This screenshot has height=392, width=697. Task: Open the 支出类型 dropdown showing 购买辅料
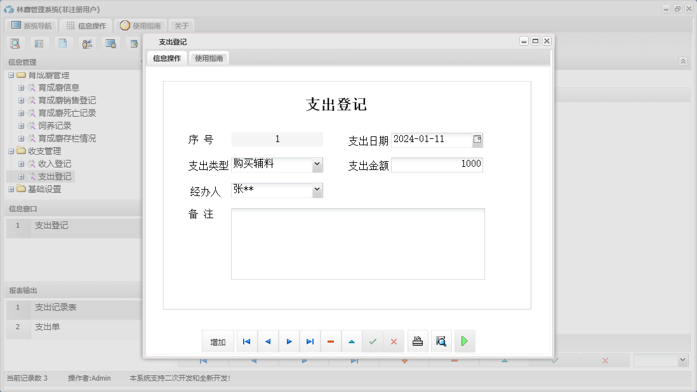click(x=316, y=164)
